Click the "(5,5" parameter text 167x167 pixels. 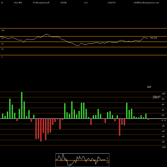pyautogui.click(x=86, y=3)
